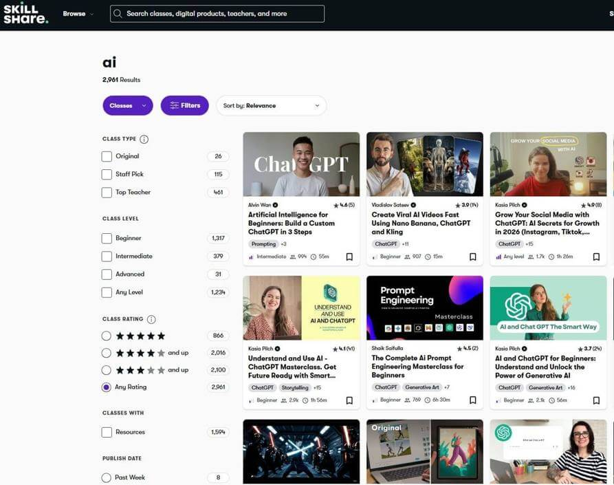Check the Intermediate class level box
Image resolution: width=614 pixels, height=485 pixels.
(x=107, y=256)
